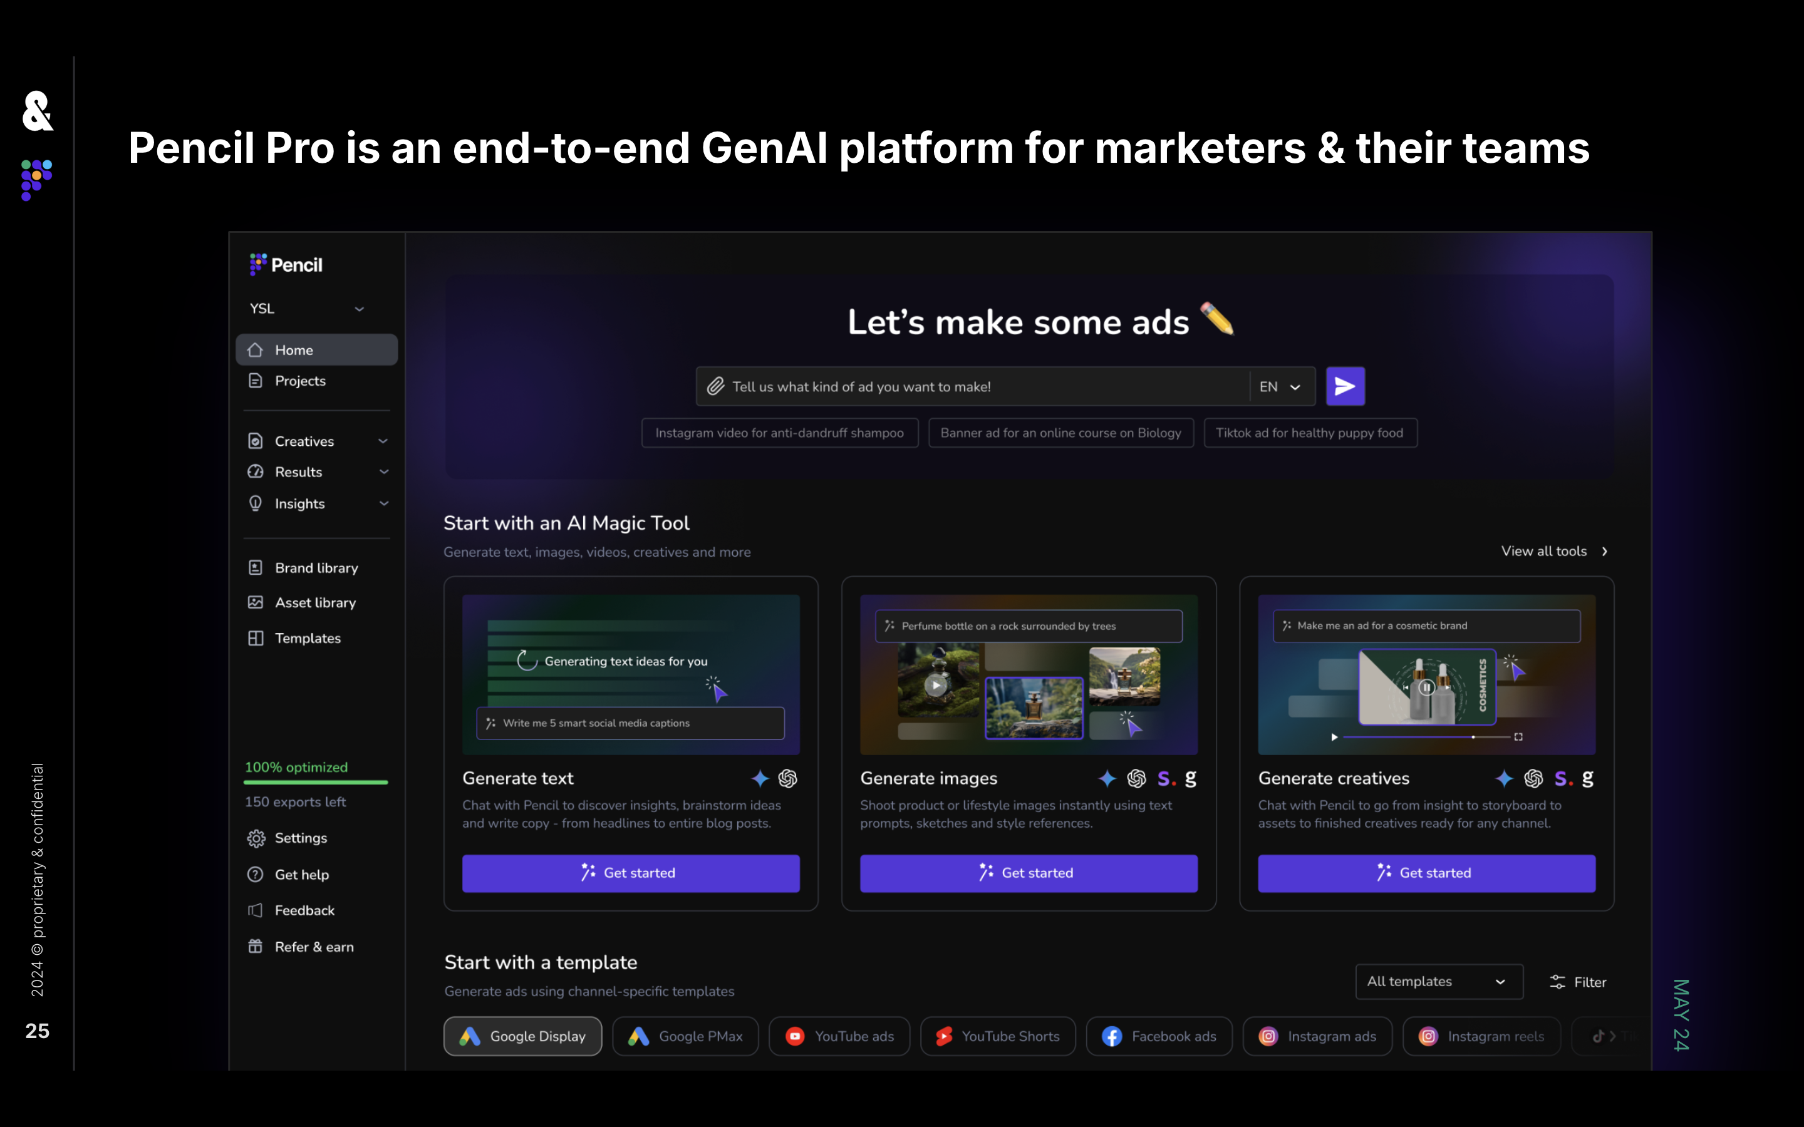Image resolution: width=1804 pixels, height=1127 pixels.
Task: Click Get started under Generate text
Action: point(631,873)
